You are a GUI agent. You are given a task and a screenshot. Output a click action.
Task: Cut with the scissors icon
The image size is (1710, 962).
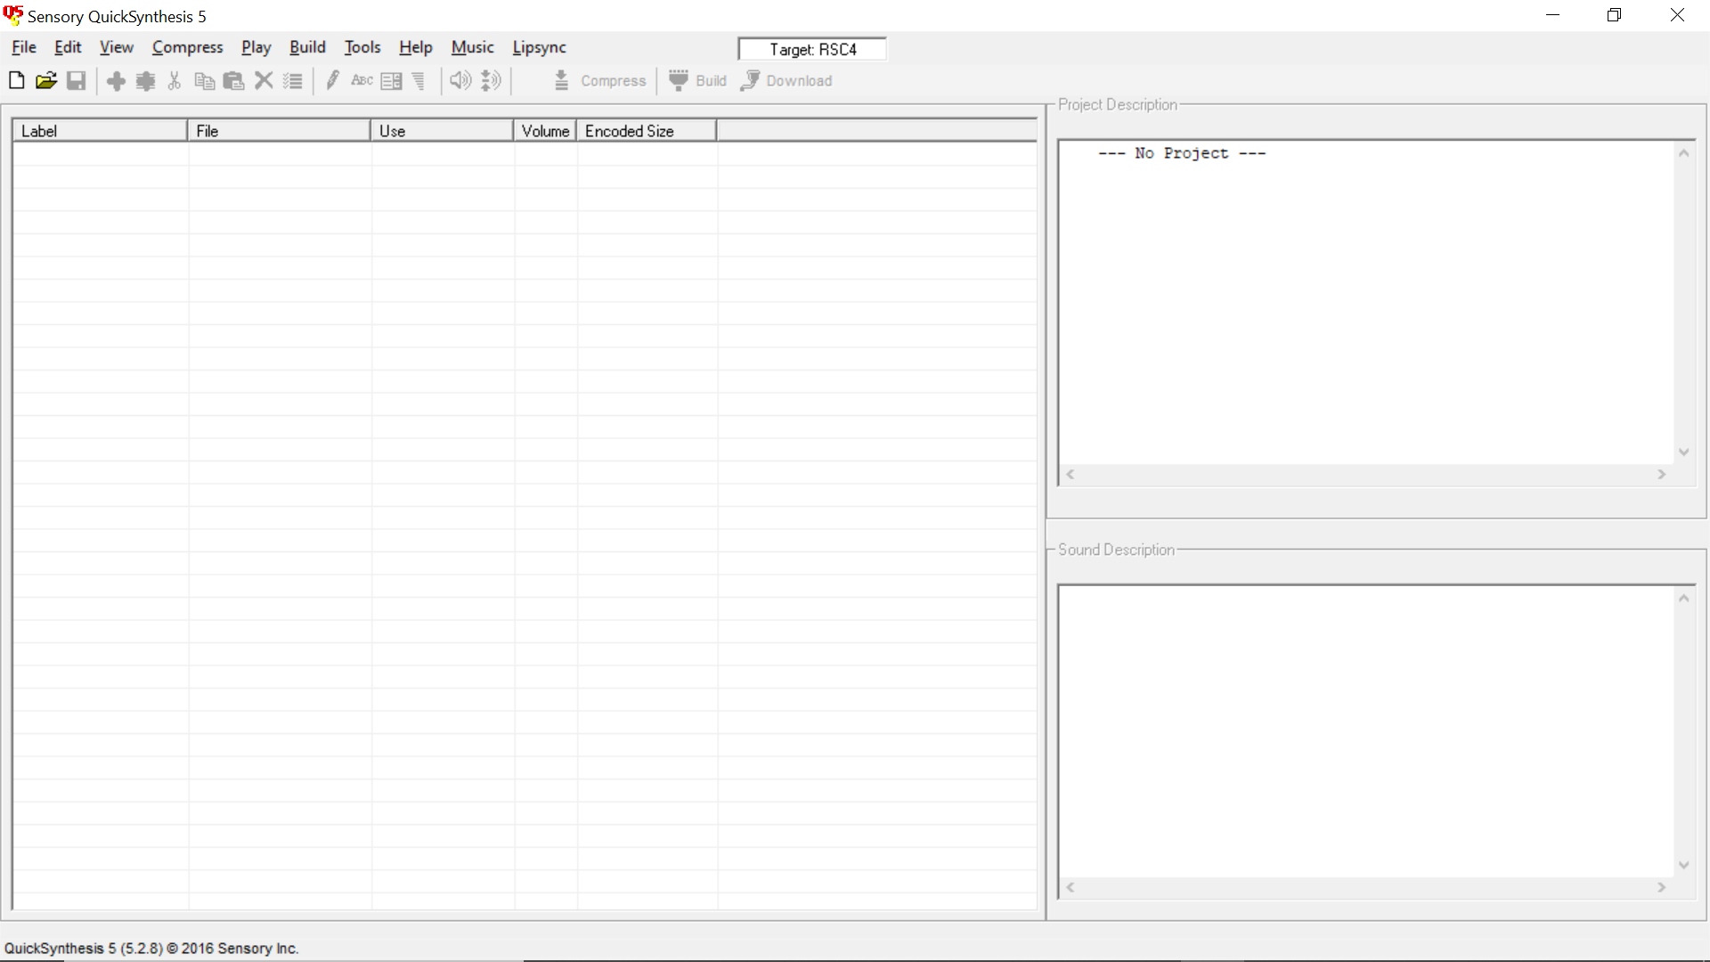pos(175,81)
